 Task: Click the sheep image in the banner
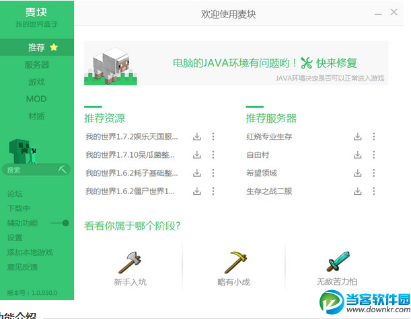[x=110, y=66]
